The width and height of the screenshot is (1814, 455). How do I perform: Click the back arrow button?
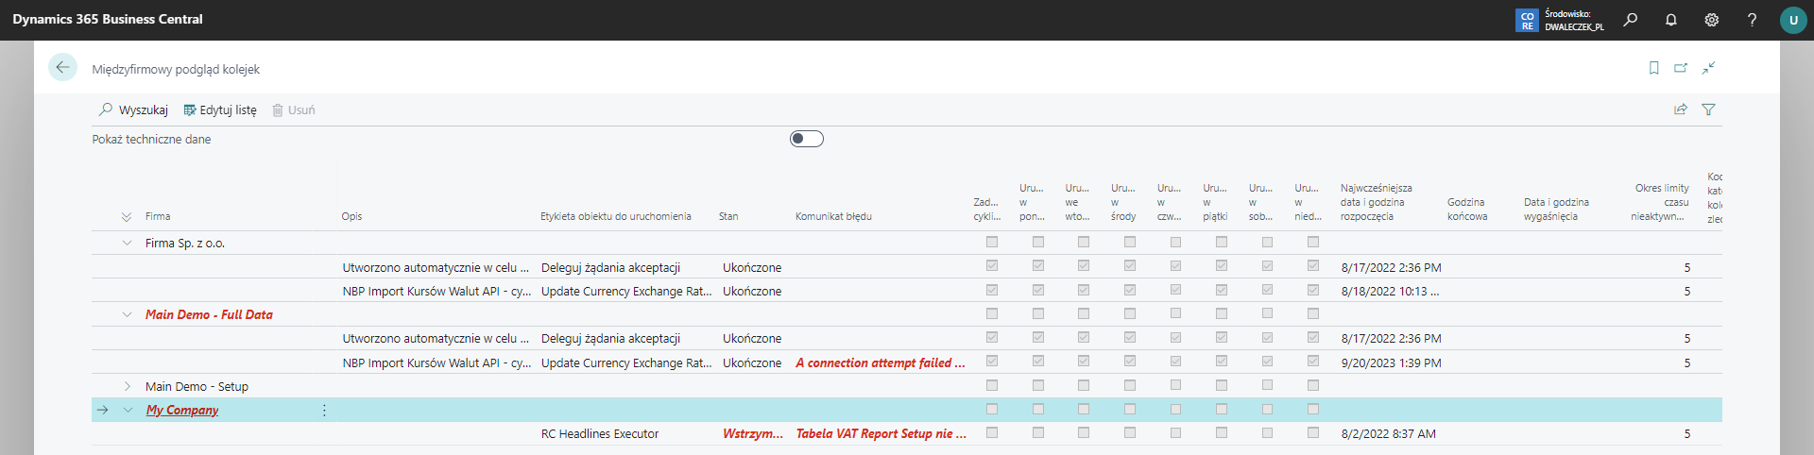pyautogui.click(x=62, y=68)
